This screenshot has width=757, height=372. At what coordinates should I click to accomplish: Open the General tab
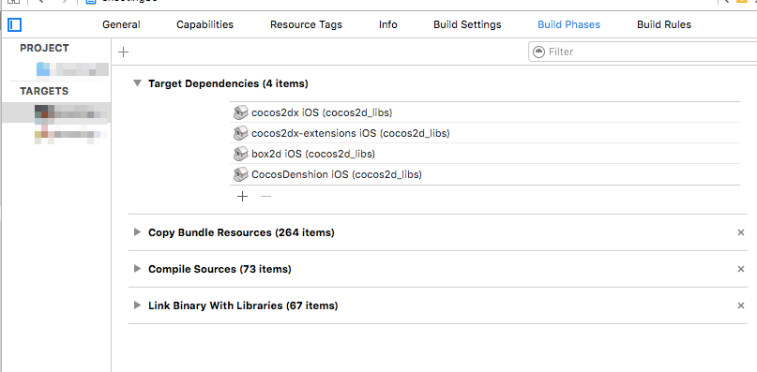(x=121, y=24)
